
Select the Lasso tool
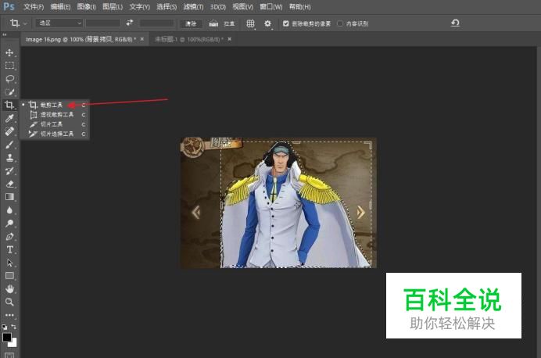point(9,79)
